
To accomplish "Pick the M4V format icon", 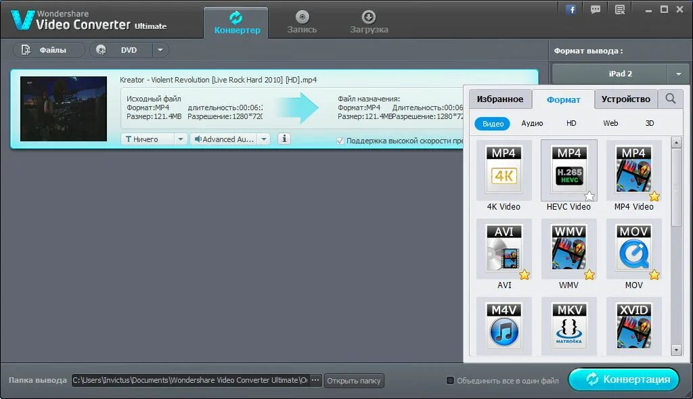I will [504, 327].
